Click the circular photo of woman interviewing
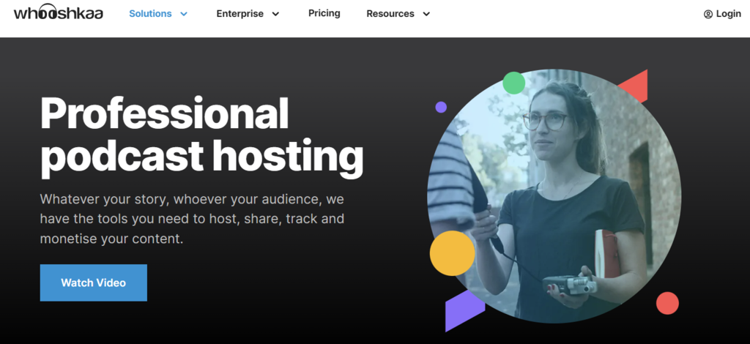Screen dimensions: 750x344 click(x=554, y=196)
